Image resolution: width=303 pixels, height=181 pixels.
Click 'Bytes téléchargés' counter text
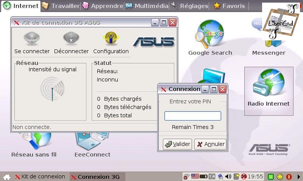click(x=128, y=107)
